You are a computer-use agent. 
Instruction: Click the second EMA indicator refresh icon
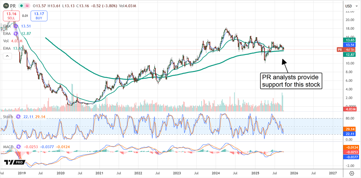click(15, 34)
